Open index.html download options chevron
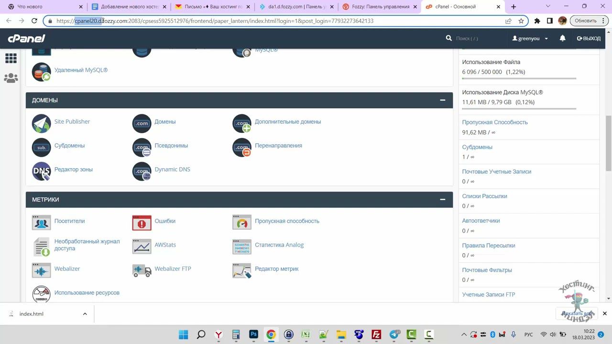 click(x=85, y=314)
